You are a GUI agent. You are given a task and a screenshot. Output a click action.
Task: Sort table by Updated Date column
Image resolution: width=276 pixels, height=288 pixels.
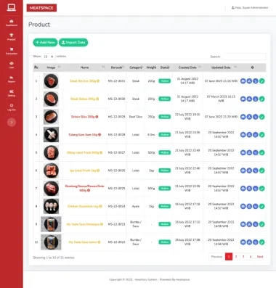[x=221, y=67]
